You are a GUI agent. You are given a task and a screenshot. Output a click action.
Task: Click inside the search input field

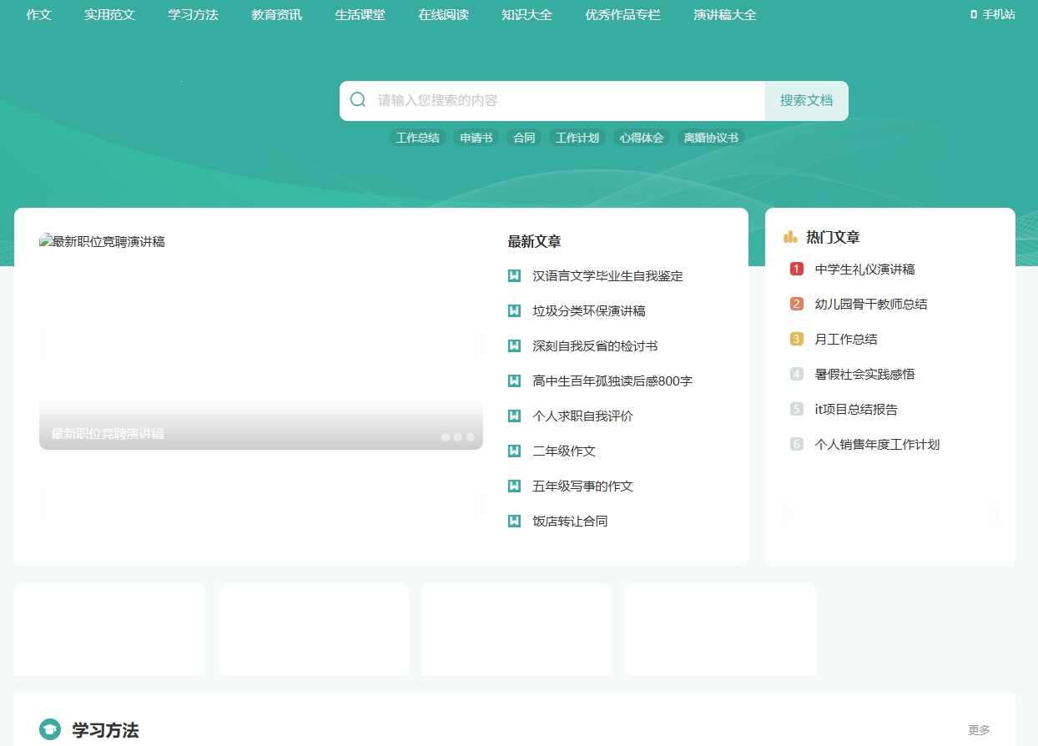542,99
